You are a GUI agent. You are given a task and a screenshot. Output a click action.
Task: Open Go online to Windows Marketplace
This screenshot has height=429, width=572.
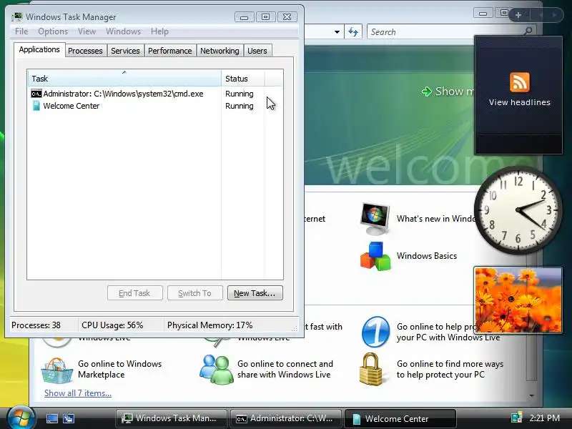[x=119, y=369]
